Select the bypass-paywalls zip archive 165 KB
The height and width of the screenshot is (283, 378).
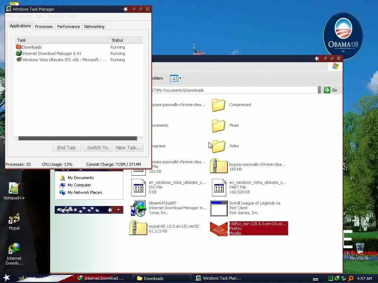[219, 166]
